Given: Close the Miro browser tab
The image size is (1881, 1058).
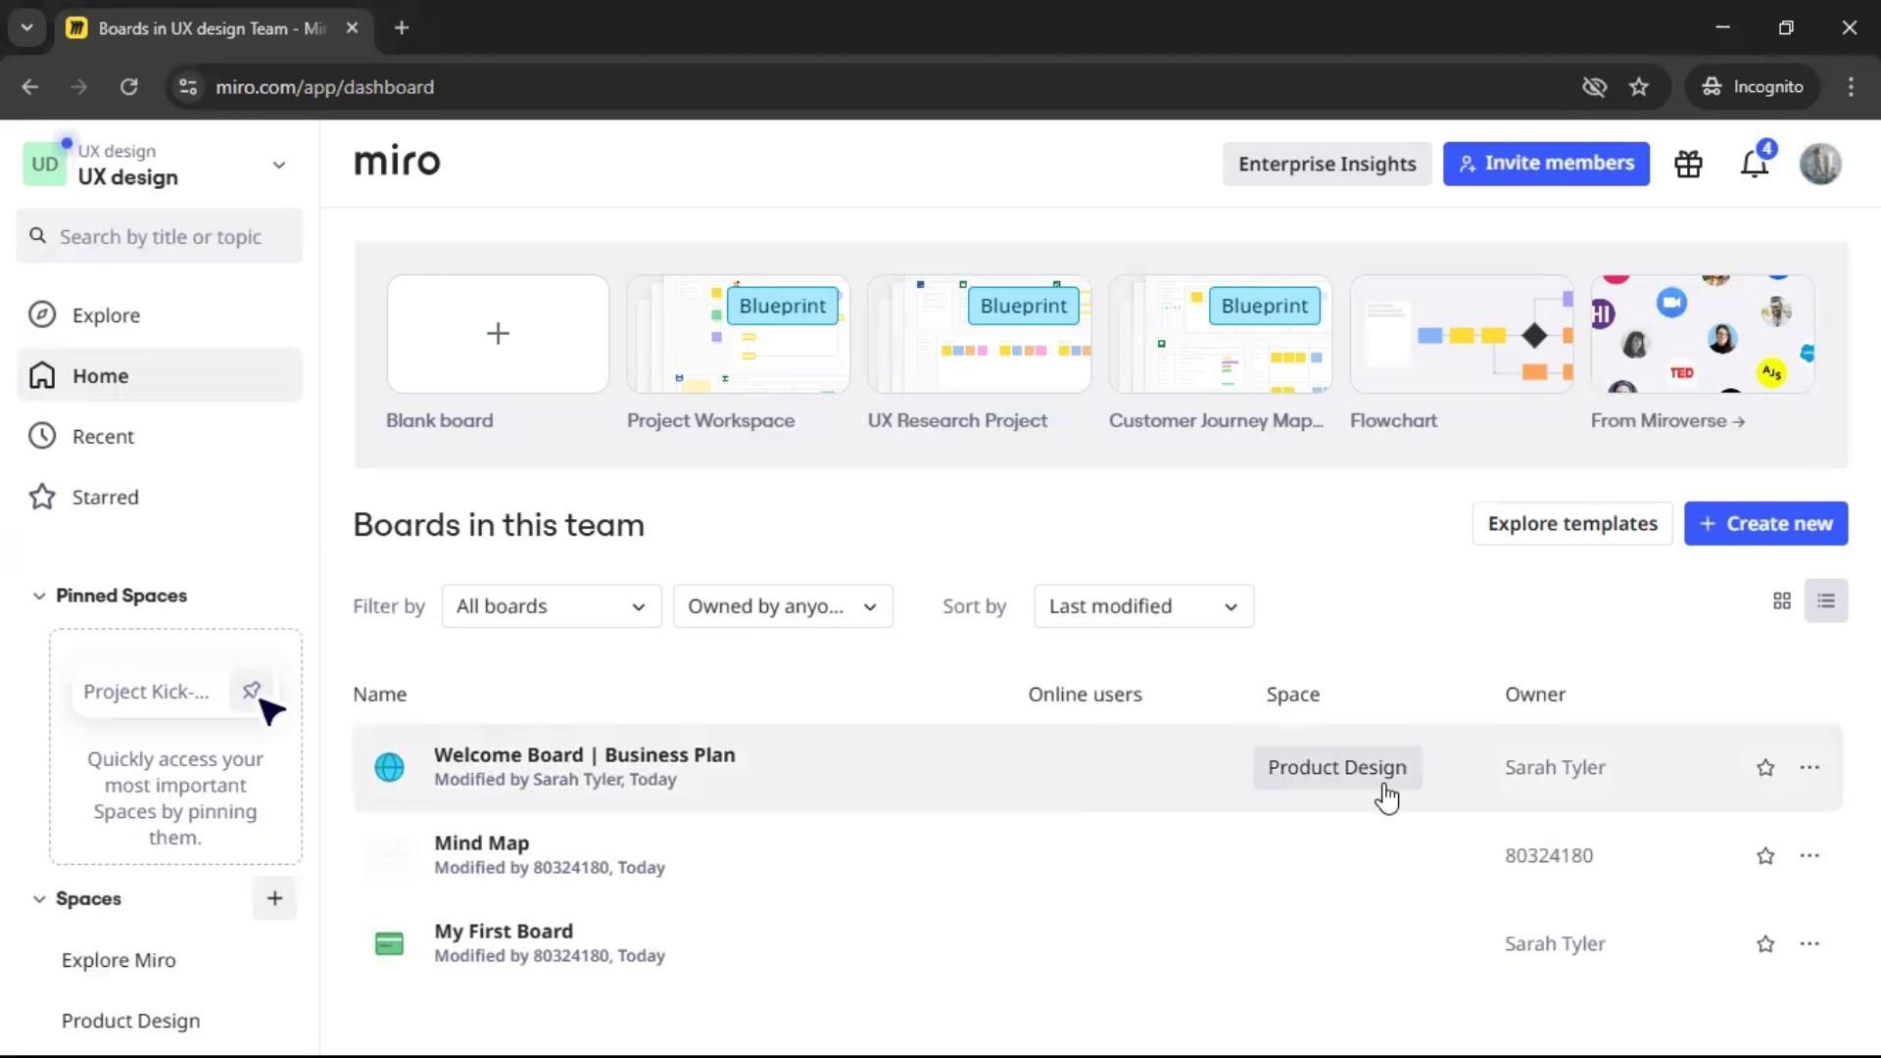Looking at the screenshot, I should coord(352,28).
